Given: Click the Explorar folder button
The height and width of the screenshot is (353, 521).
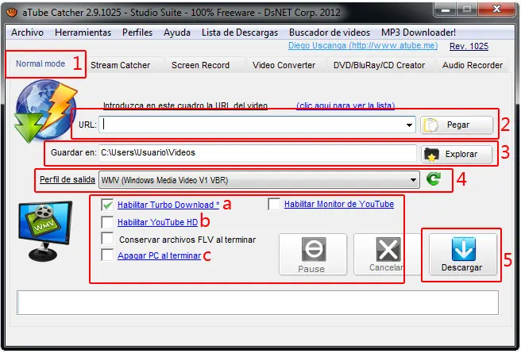Looking at the screenshot, I should (x=457, y=154).
